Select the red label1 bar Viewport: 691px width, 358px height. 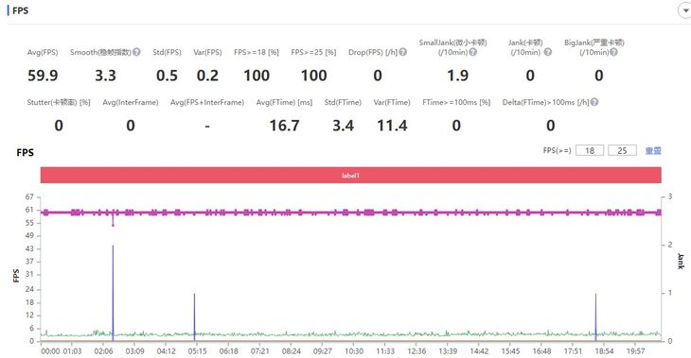tap(351, 175)
